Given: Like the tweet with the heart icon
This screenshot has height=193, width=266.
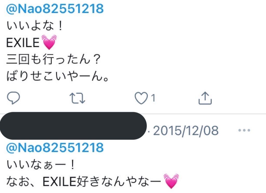Looking at the screenshot, I should click(x=141, y=98).
